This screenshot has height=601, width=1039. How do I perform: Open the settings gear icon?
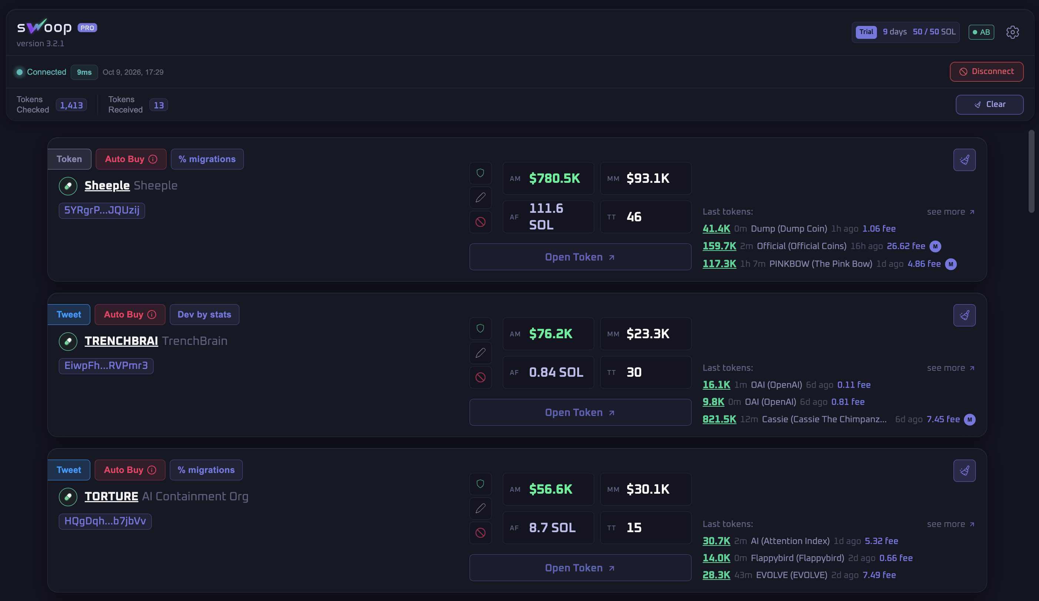(1012, 32)
